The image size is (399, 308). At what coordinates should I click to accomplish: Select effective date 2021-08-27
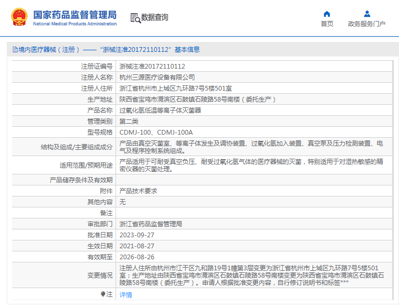coord(137,246)
